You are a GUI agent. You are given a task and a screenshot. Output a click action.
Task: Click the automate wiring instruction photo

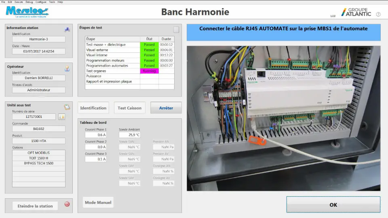pos(284,118)
